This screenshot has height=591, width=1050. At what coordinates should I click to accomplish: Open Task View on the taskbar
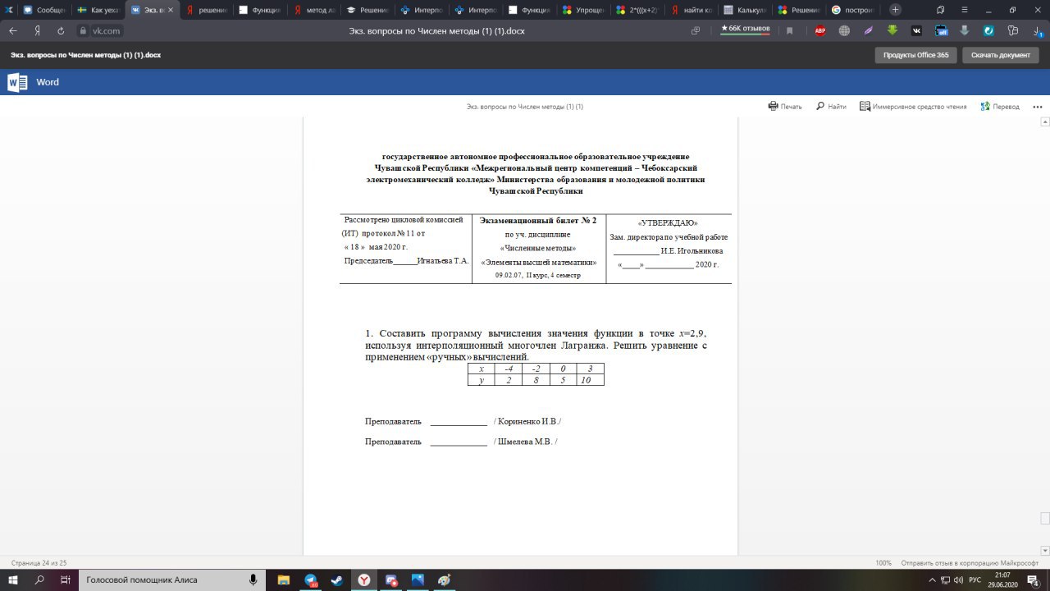point(66,580)
